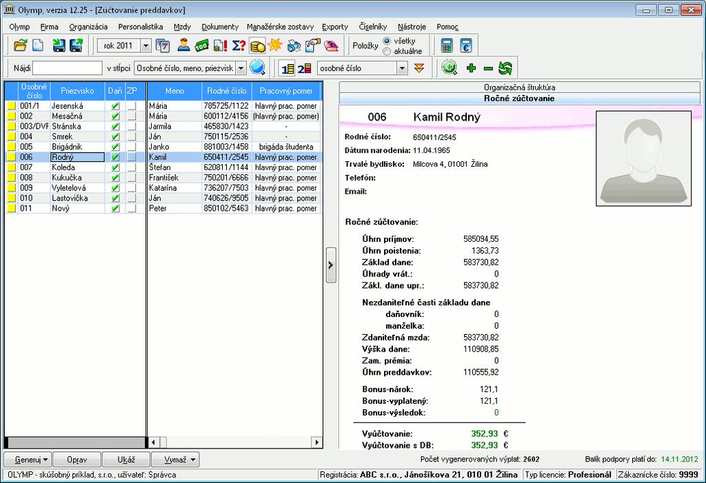Click the floppy disk import icon
The width and height of the screenshot is (706, 483).
pyautogui.click(x=59, y=45)
